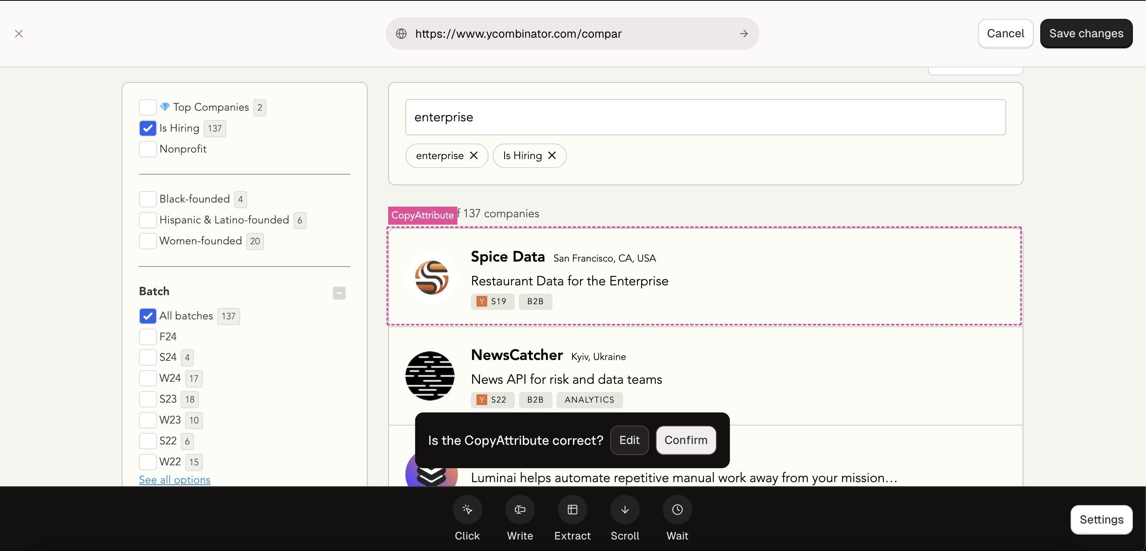Select the Write action tool
The width and height of the screenshot is (1146, 551).
pyautogui.click(x=520, y=510)
